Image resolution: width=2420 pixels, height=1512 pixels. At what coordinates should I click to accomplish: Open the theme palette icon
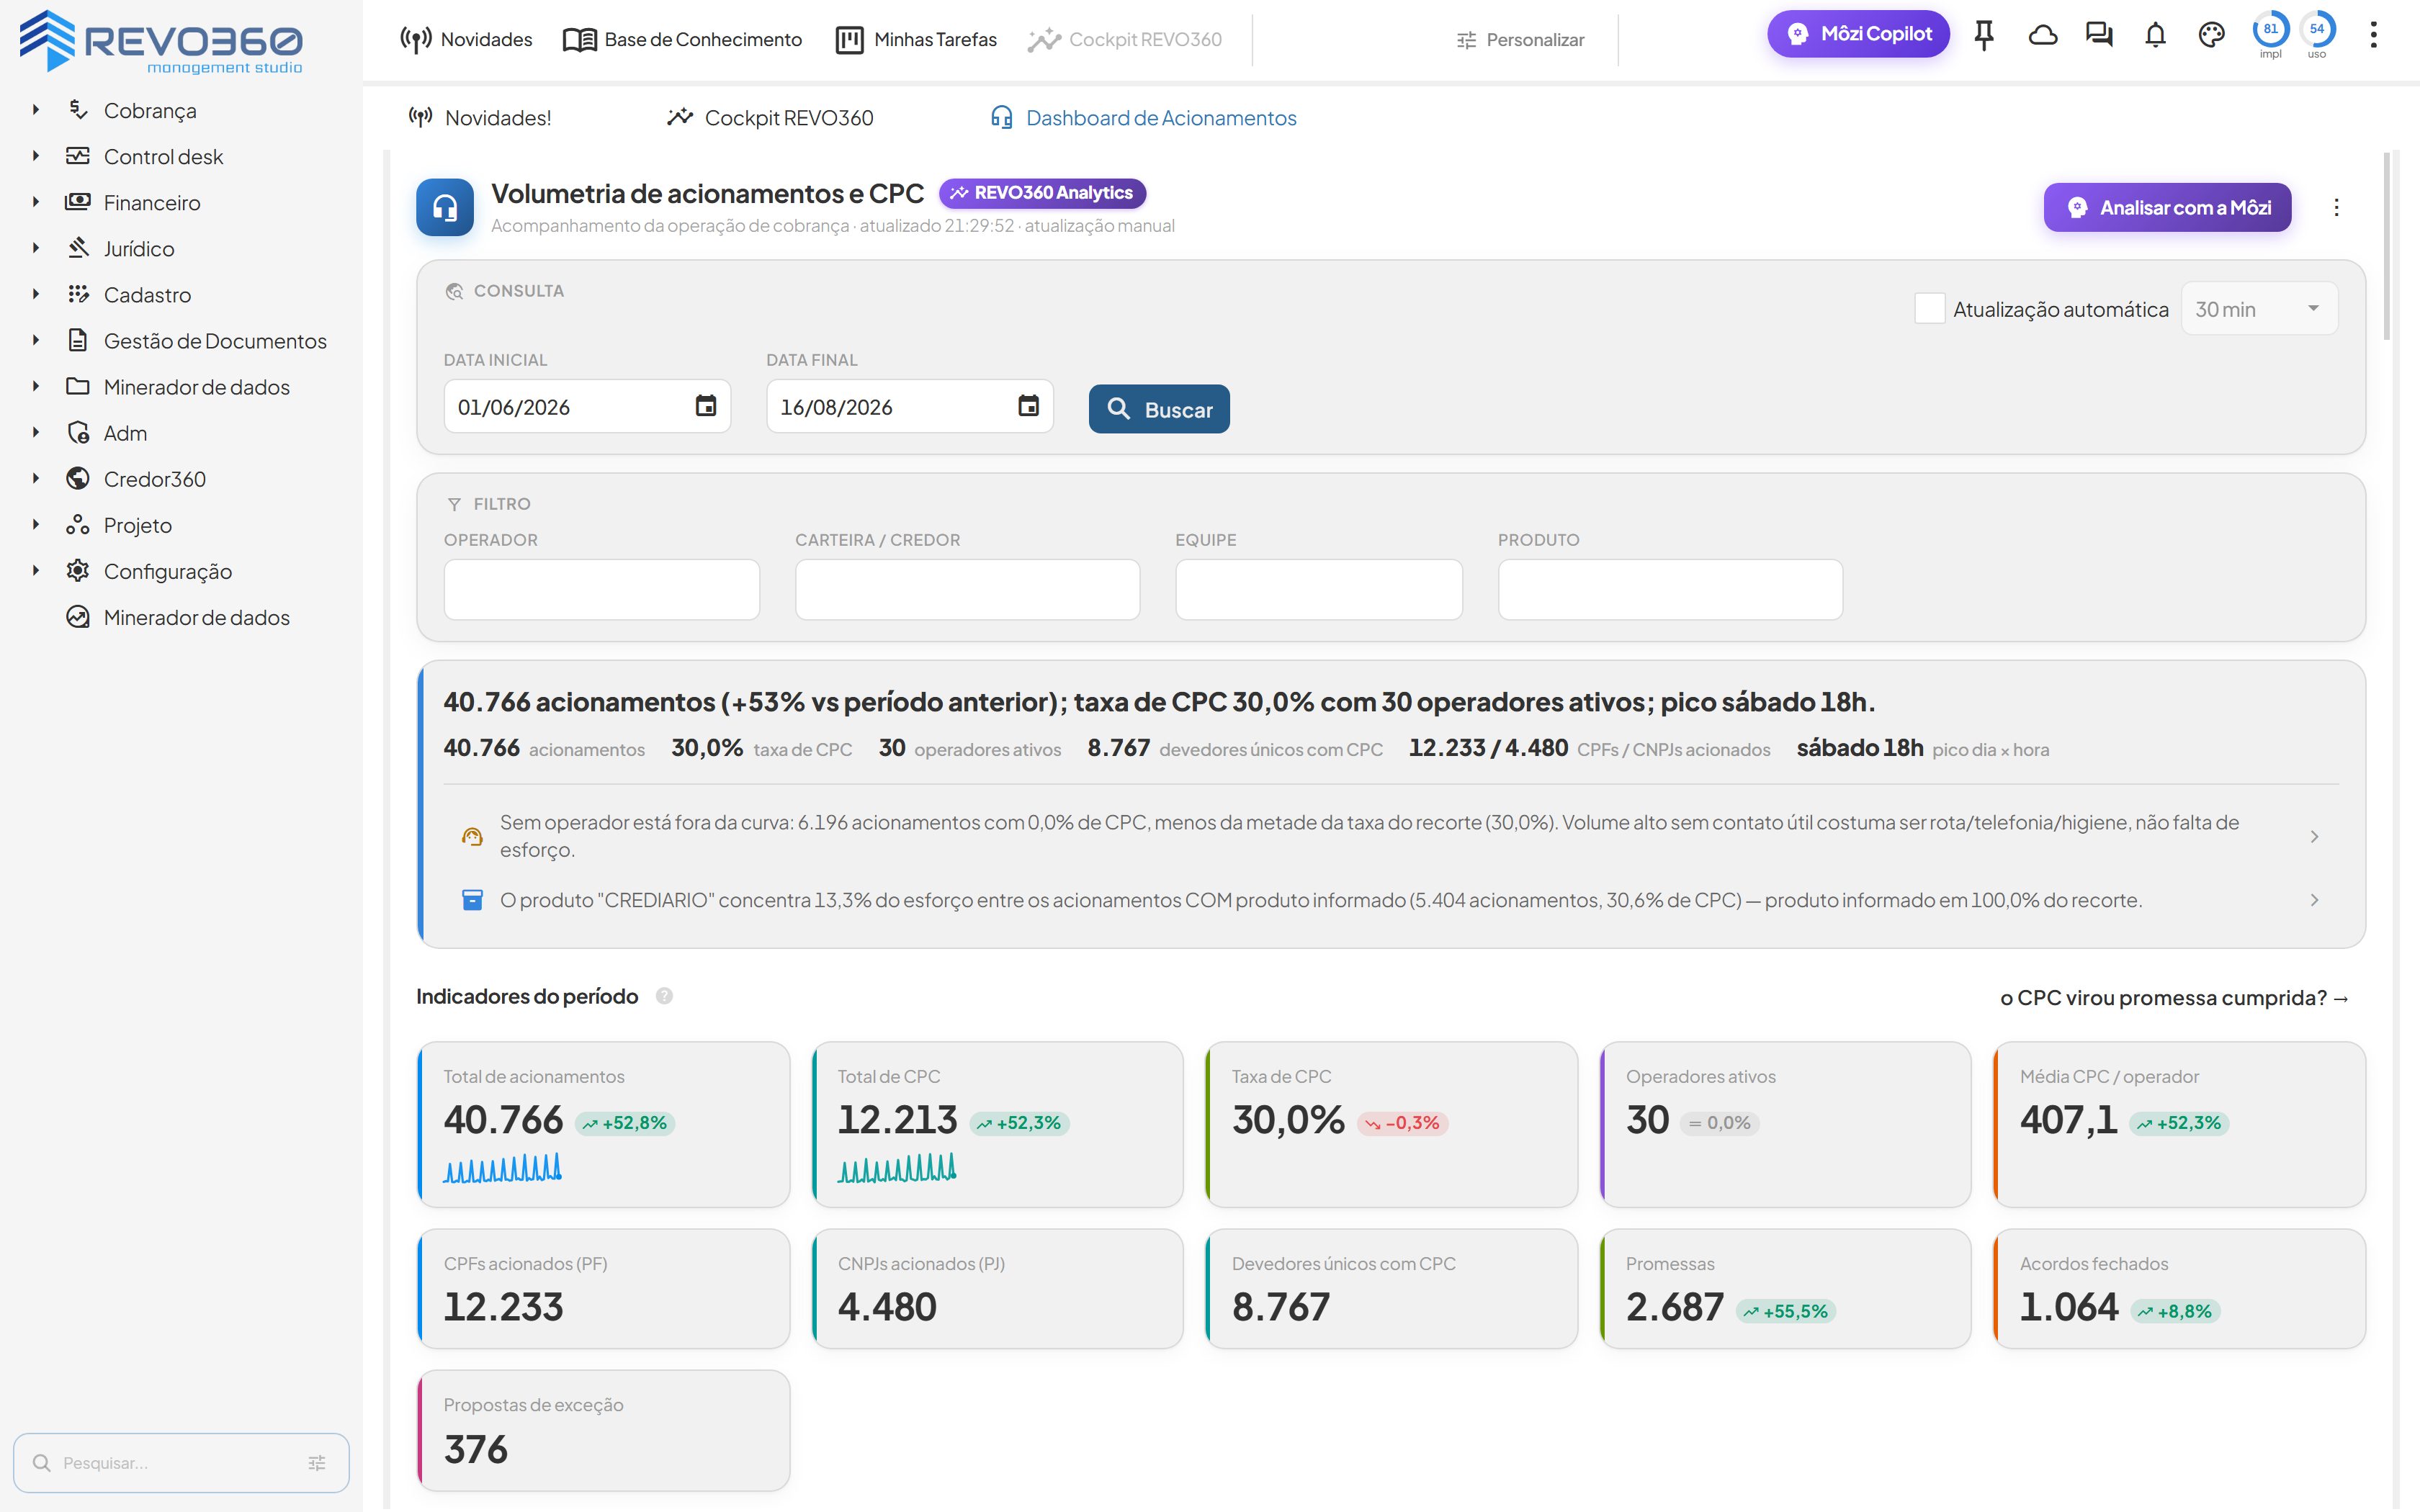(2211, 36)
